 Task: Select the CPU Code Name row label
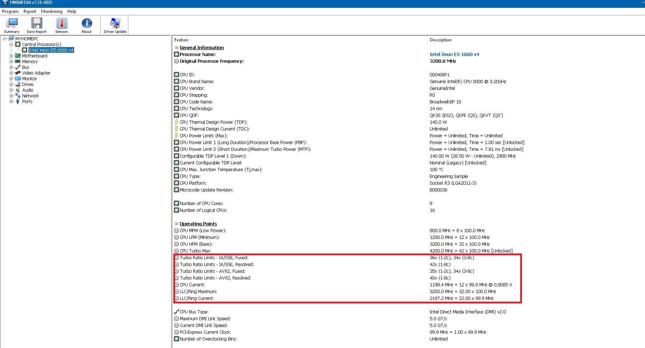point(196,102)
